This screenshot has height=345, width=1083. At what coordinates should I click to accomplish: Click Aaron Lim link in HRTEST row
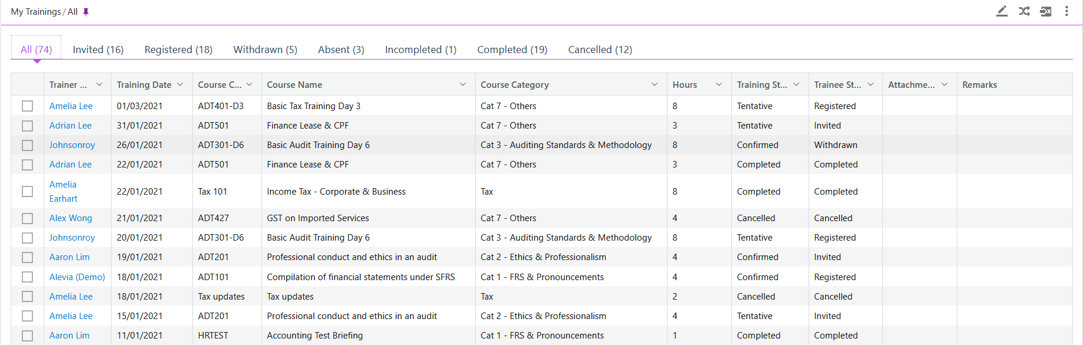tap(70, 336)
